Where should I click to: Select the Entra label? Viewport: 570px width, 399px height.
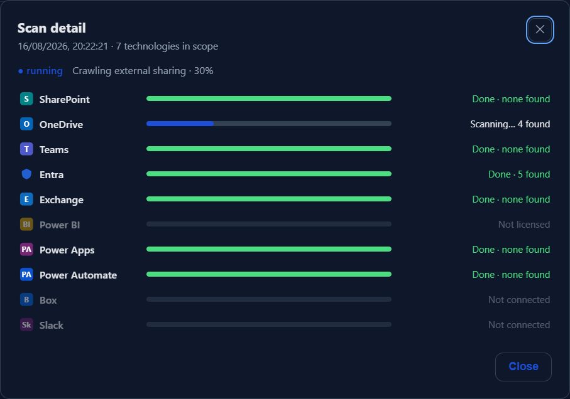(x=52, y=175)
